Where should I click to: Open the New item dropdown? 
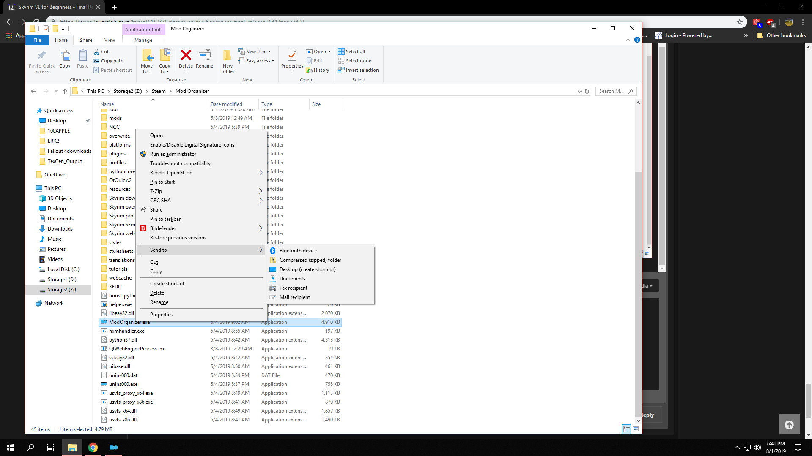point(254,52)
